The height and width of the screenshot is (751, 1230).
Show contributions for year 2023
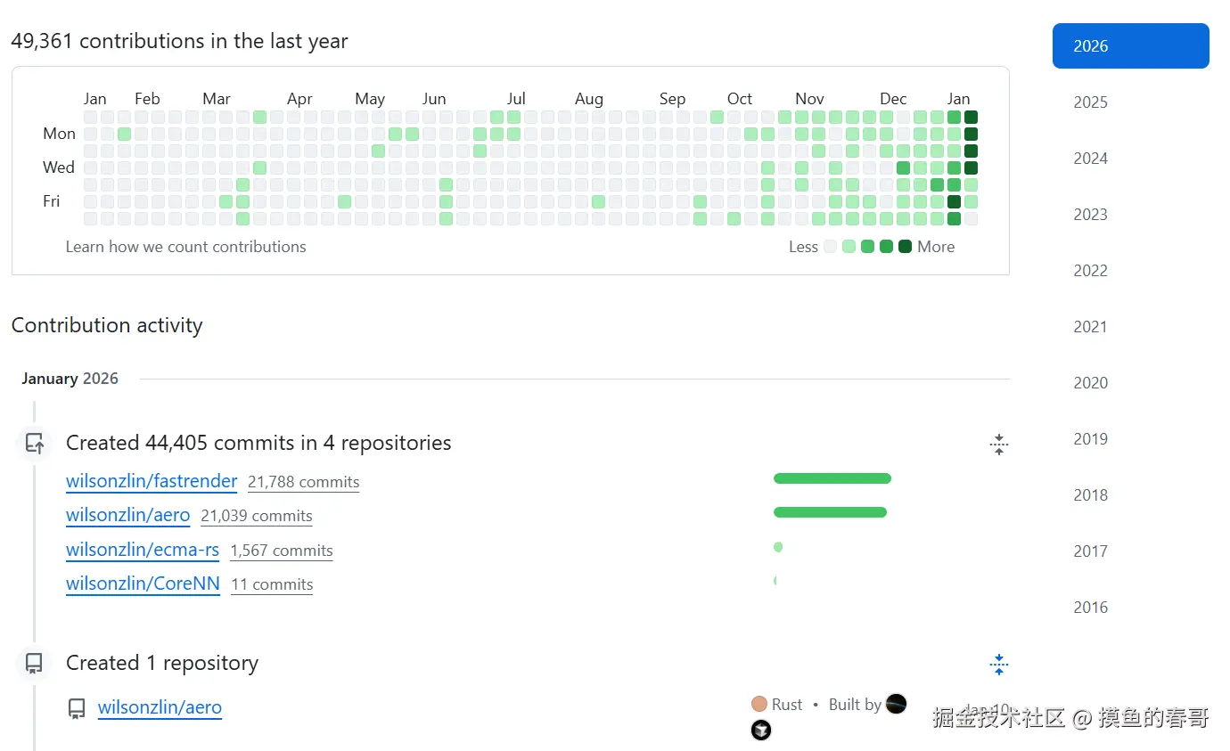coord(1090,215)
